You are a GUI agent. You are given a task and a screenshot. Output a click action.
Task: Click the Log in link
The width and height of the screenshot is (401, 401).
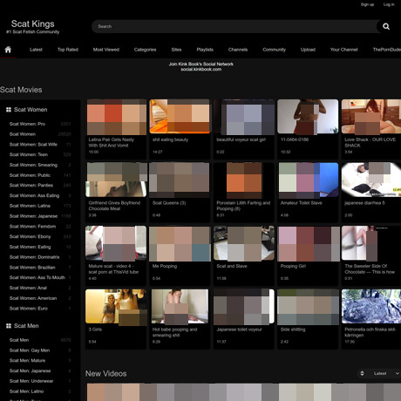(389, 4)
